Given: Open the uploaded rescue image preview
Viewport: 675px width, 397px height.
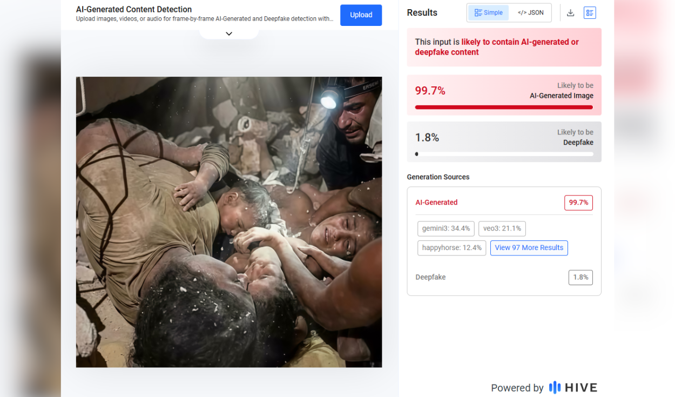Looking at the screenshot, I should point(229,222).
